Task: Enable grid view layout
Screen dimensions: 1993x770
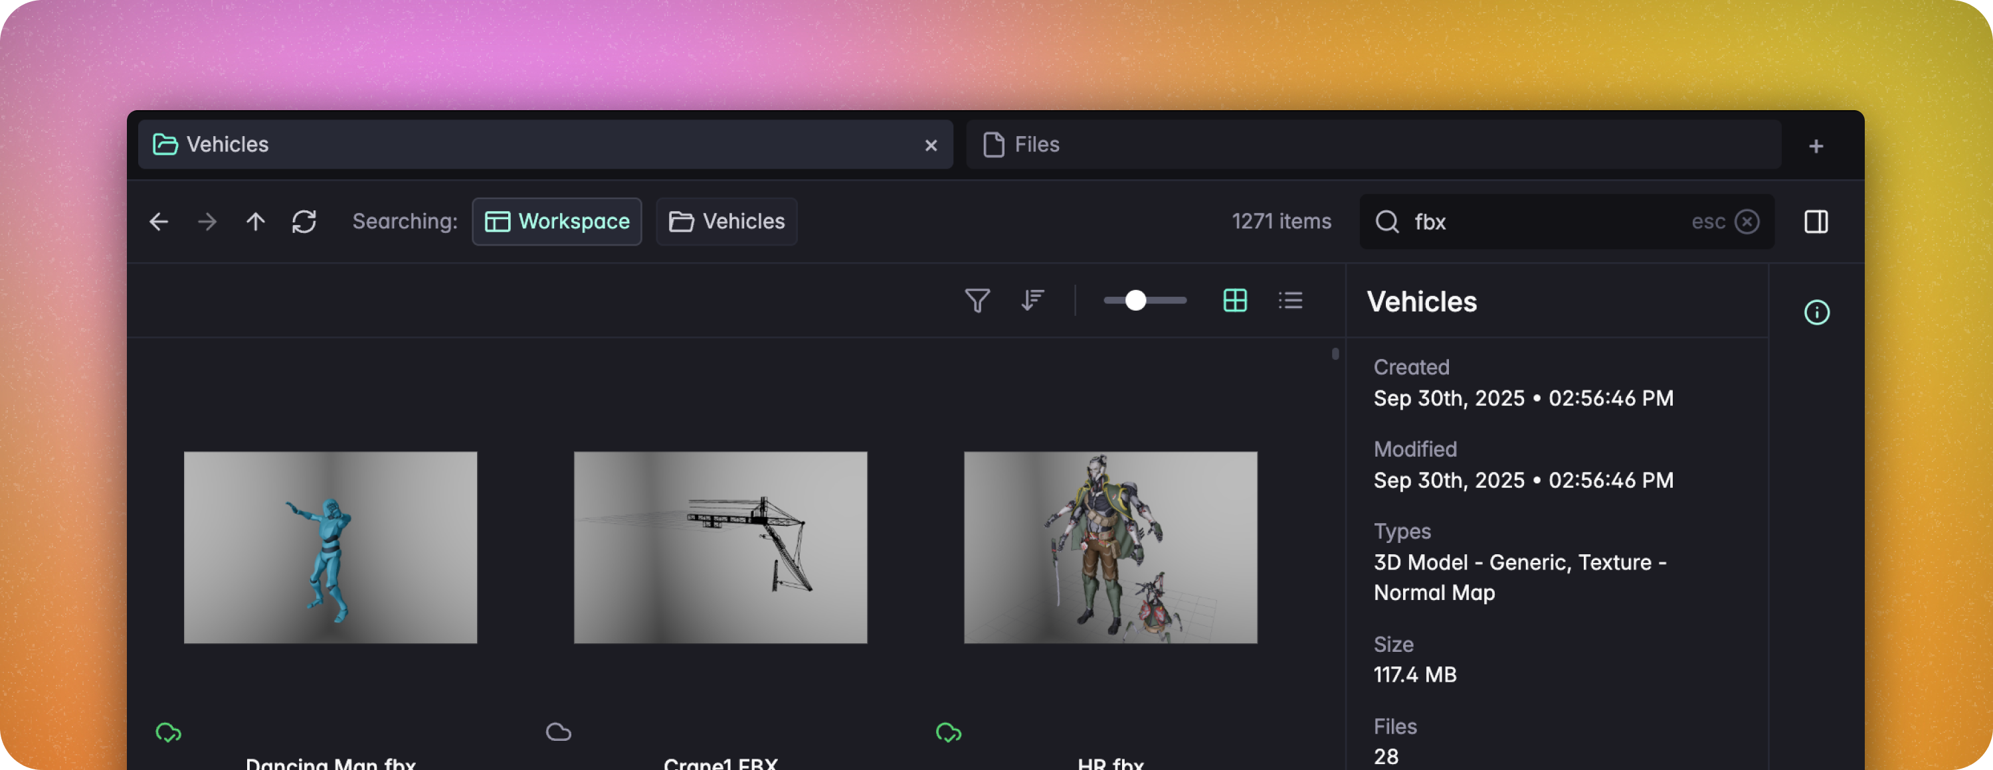Action: (x=1235, y=301)
